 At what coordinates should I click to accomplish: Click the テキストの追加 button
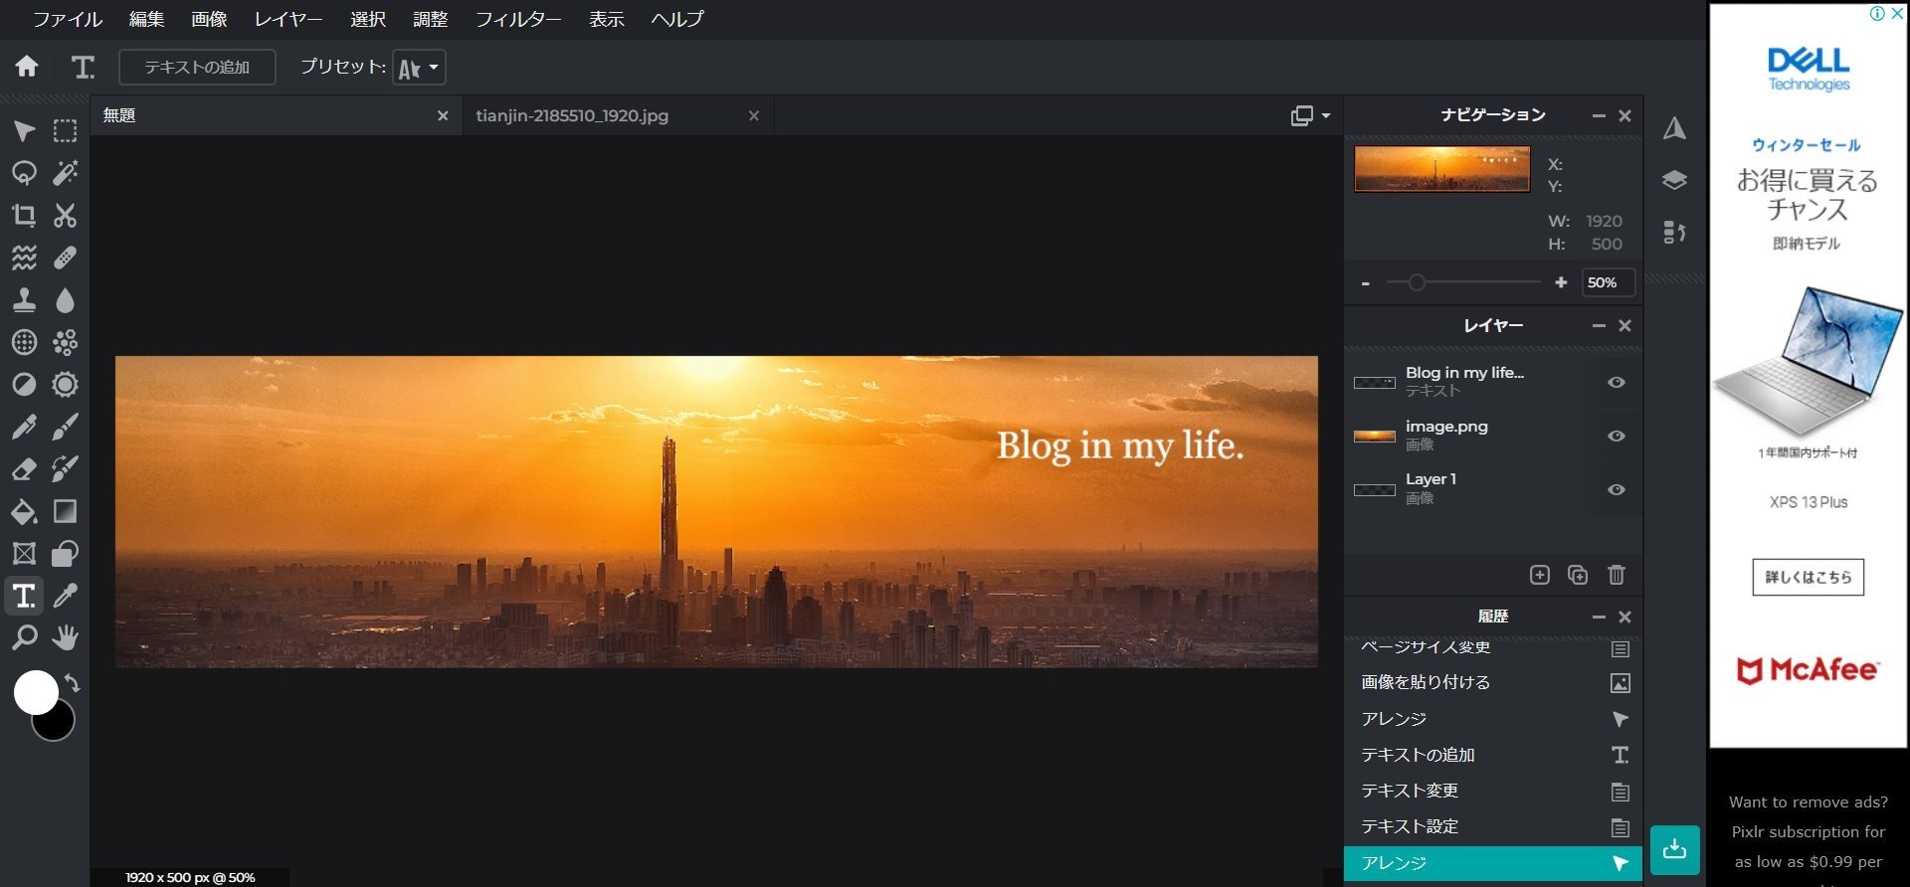pyautogui.click(x=197, y=68)
